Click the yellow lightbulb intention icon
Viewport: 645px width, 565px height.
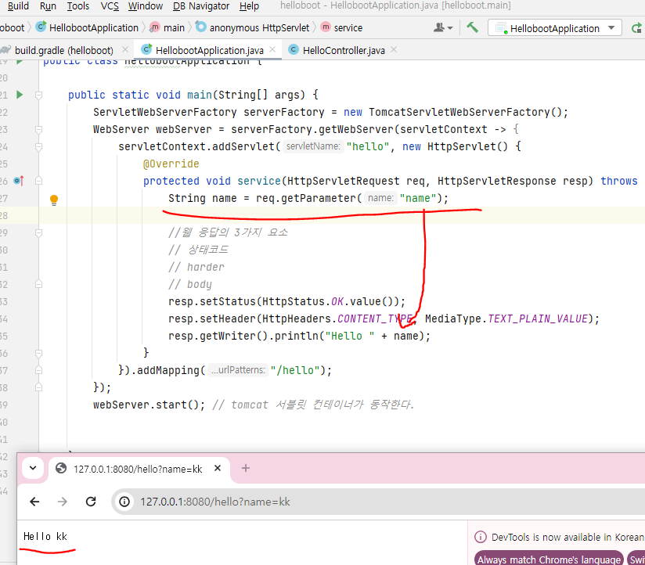tap(54, 200)
